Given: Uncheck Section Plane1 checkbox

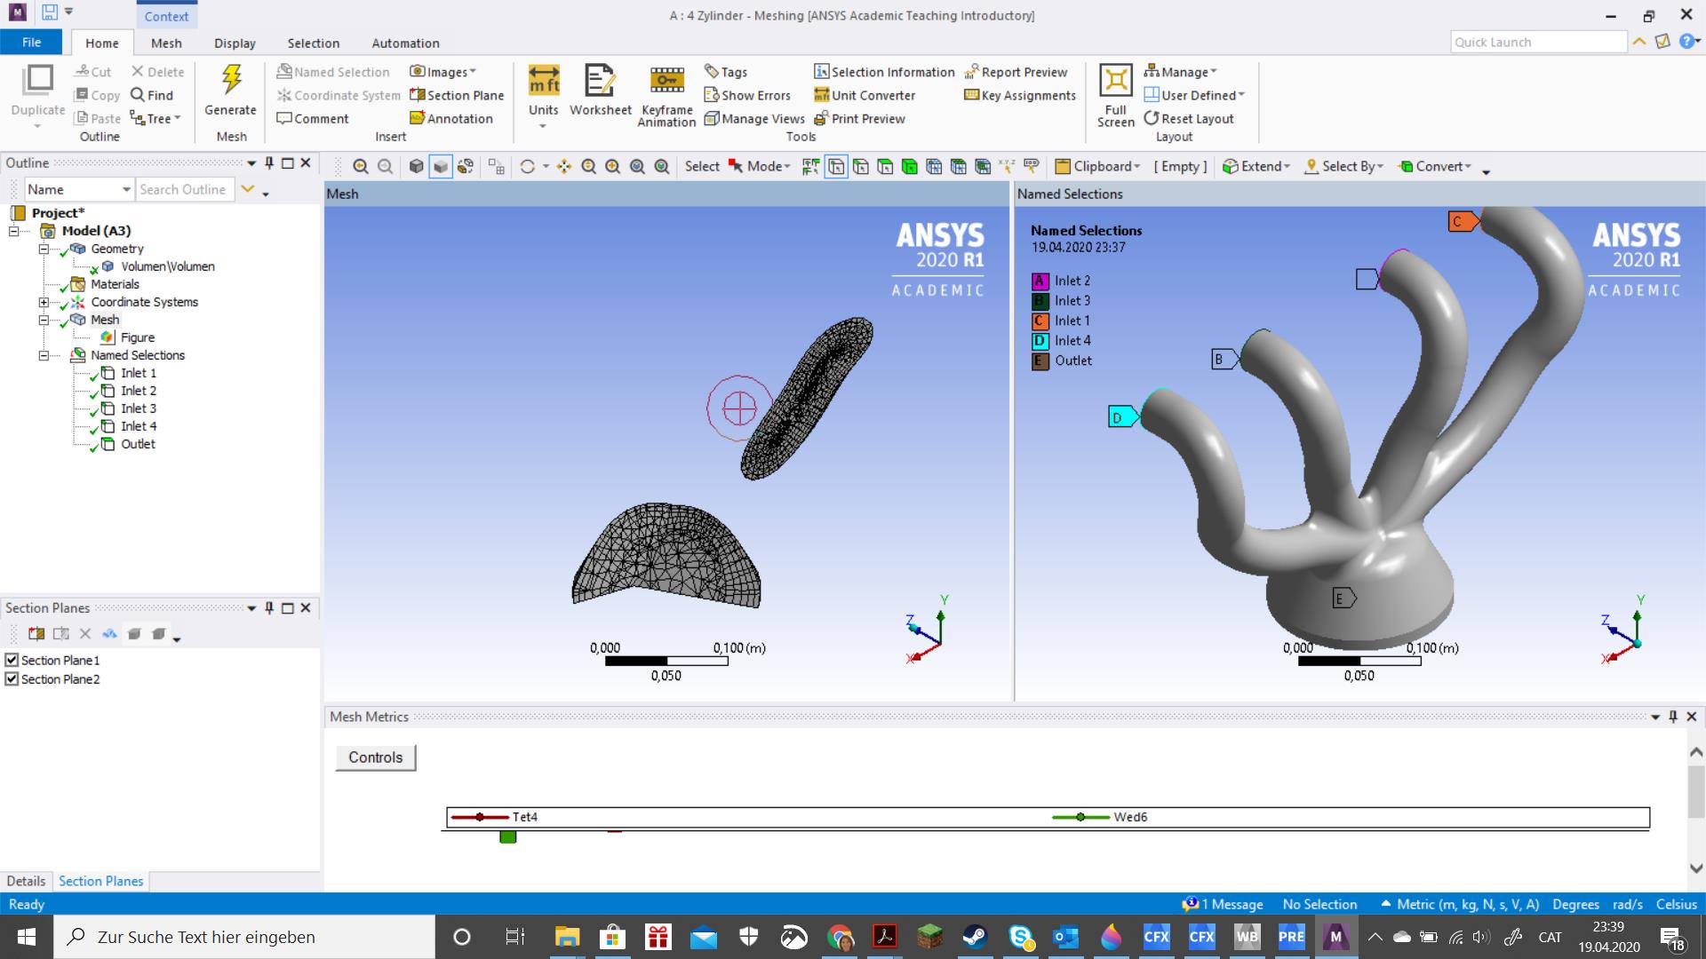Looking at the screenshot, I should click(x=12, y=660).
